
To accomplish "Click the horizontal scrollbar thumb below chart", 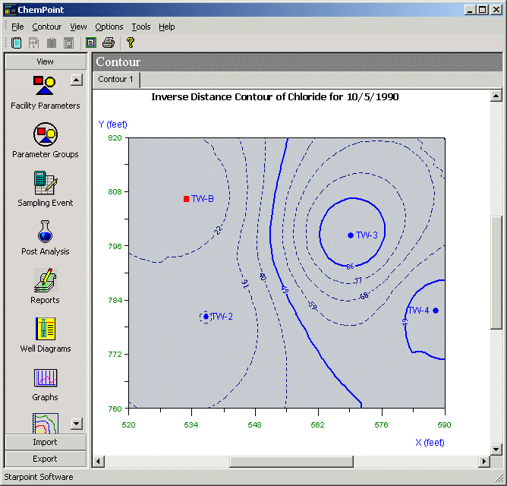I will coord(291,461).
